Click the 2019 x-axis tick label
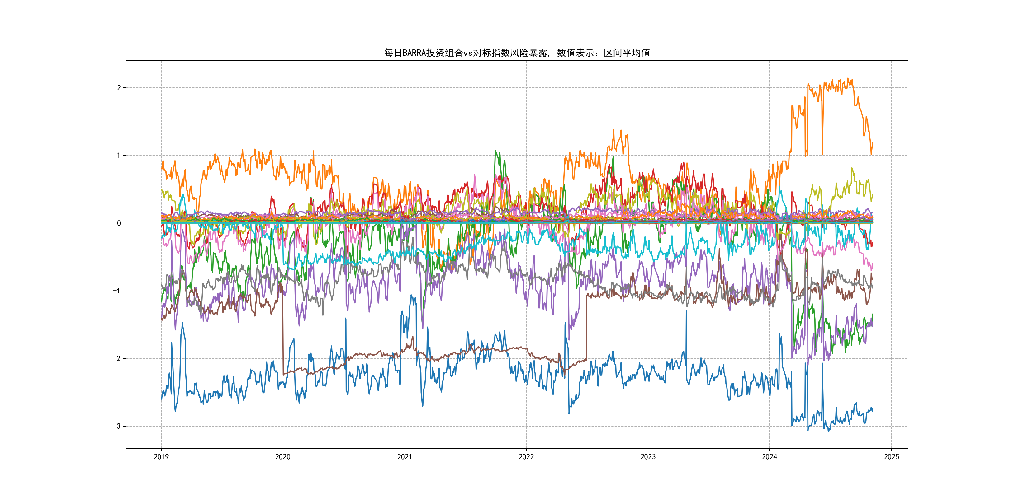This screenshot has width=1009, height=504. click(161, 457)
